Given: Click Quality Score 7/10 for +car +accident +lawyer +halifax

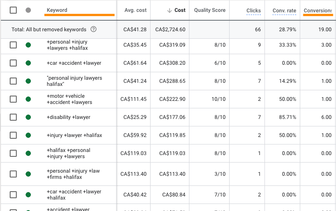Looking at the screenshot, I should coord(220,195).
